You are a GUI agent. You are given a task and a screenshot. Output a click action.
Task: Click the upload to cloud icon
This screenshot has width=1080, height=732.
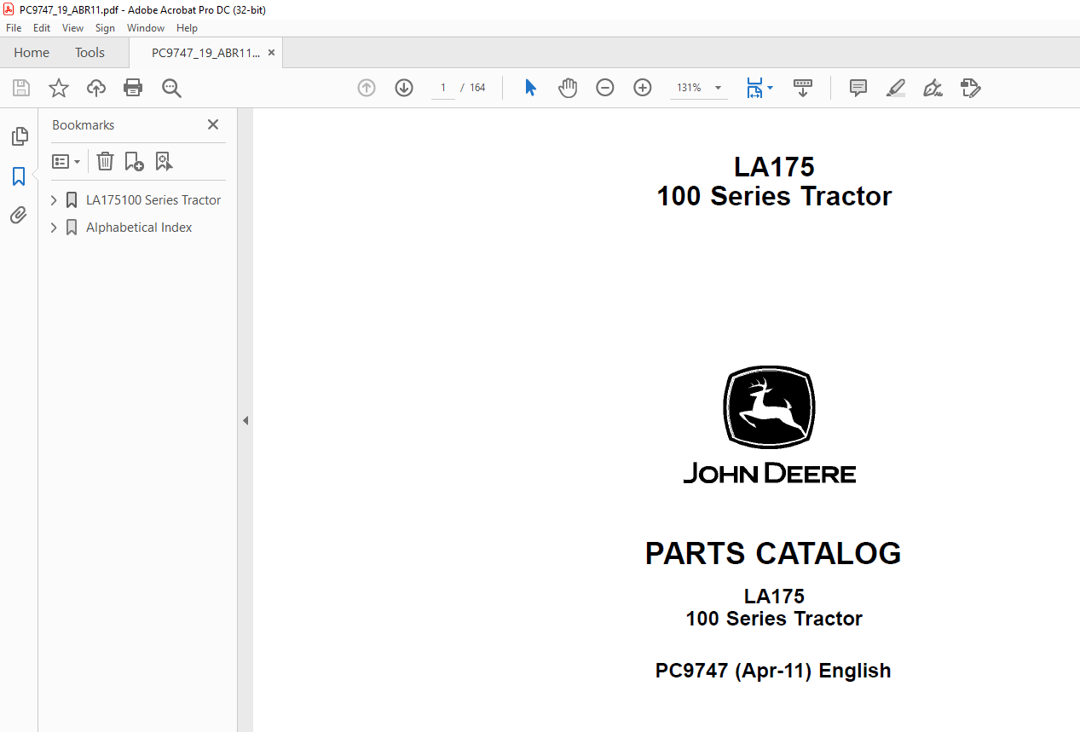point(96,88)
